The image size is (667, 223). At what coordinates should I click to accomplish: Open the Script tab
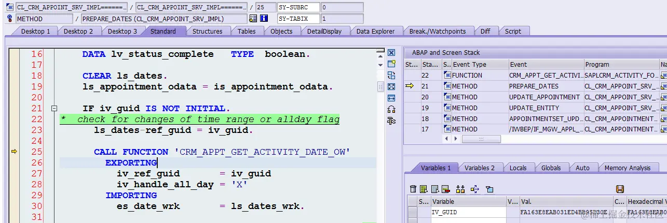513,31
